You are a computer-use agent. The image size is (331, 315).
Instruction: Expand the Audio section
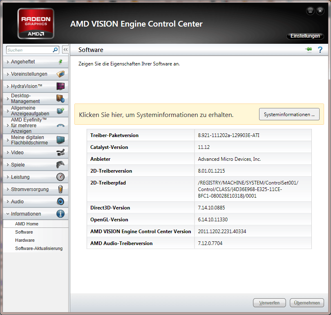point(8,201)
